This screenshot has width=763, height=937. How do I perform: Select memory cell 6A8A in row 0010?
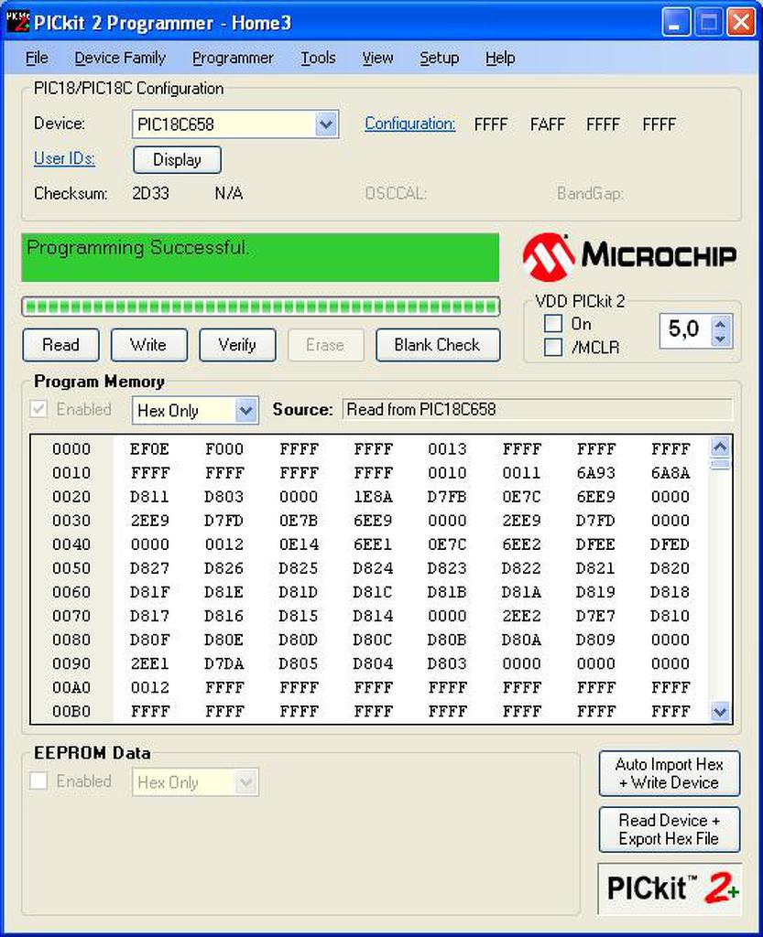[670, 473]
